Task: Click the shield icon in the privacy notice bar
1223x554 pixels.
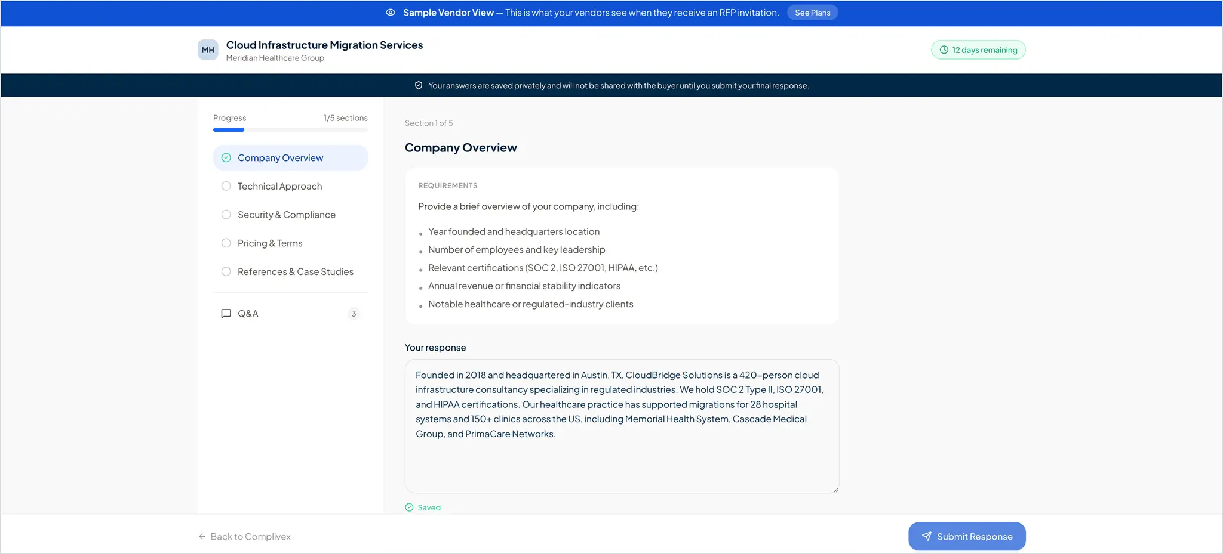Action: 419,85
